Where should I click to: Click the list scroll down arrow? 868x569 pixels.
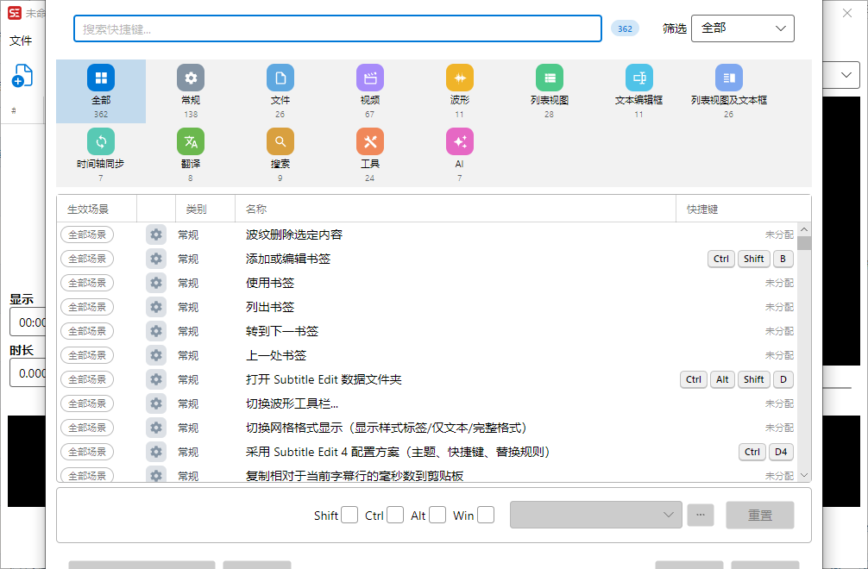(x=804, y=475)
